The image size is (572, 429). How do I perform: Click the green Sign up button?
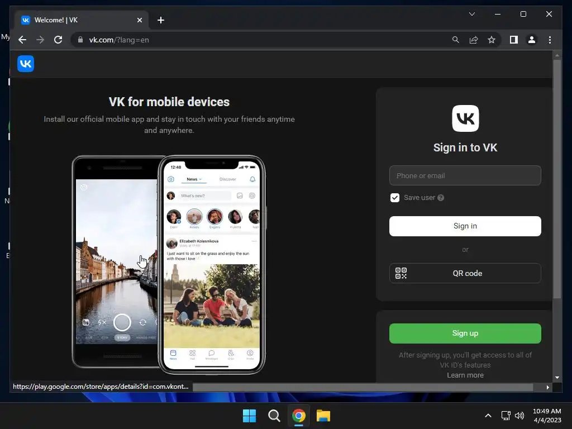point(465,333)
